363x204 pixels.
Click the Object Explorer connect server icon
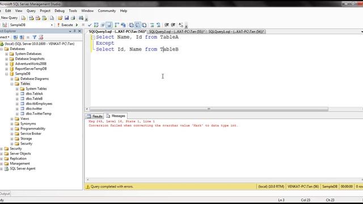[15, 37]
